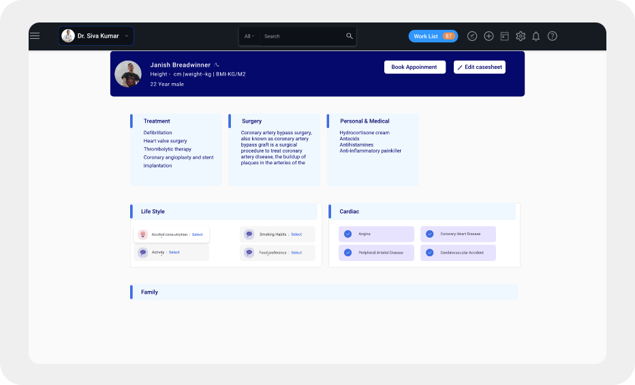The width and height of the screenshot is (635, 385).
Task: Click phone icon beside Janish Breadwinner
Action: [x=217, y=65]
